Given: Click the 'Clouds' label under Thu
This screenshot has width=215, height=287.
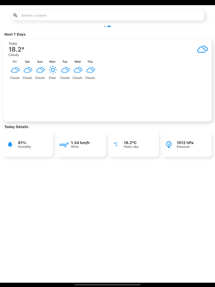Looking at the screenshot, I should coord(90,78).
